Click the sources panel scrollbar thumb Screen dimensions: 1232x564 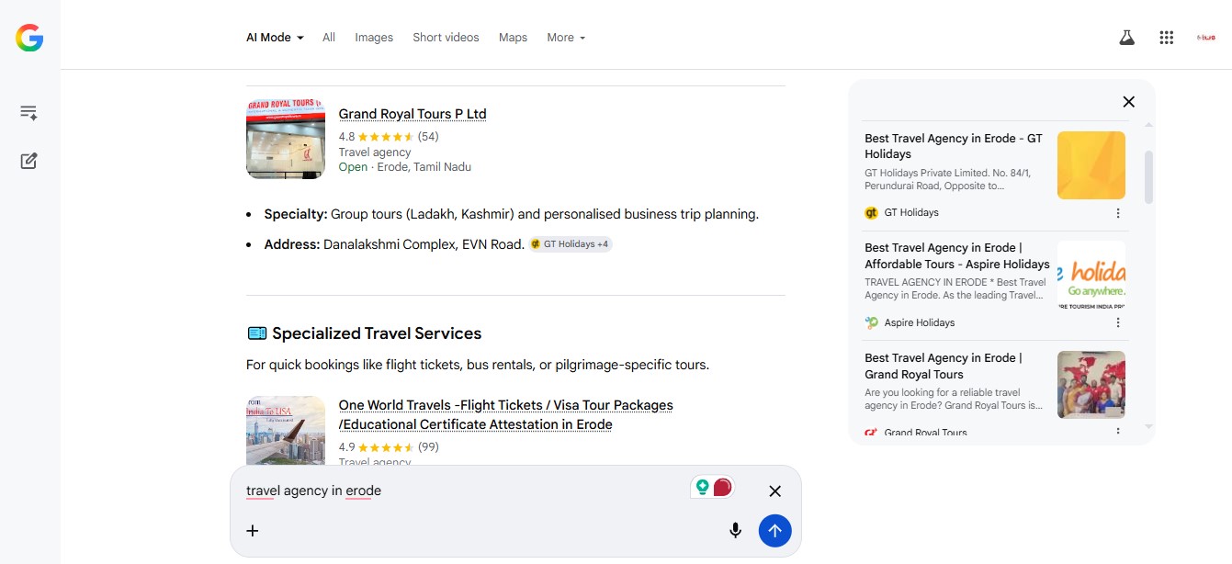(1148, 176)
